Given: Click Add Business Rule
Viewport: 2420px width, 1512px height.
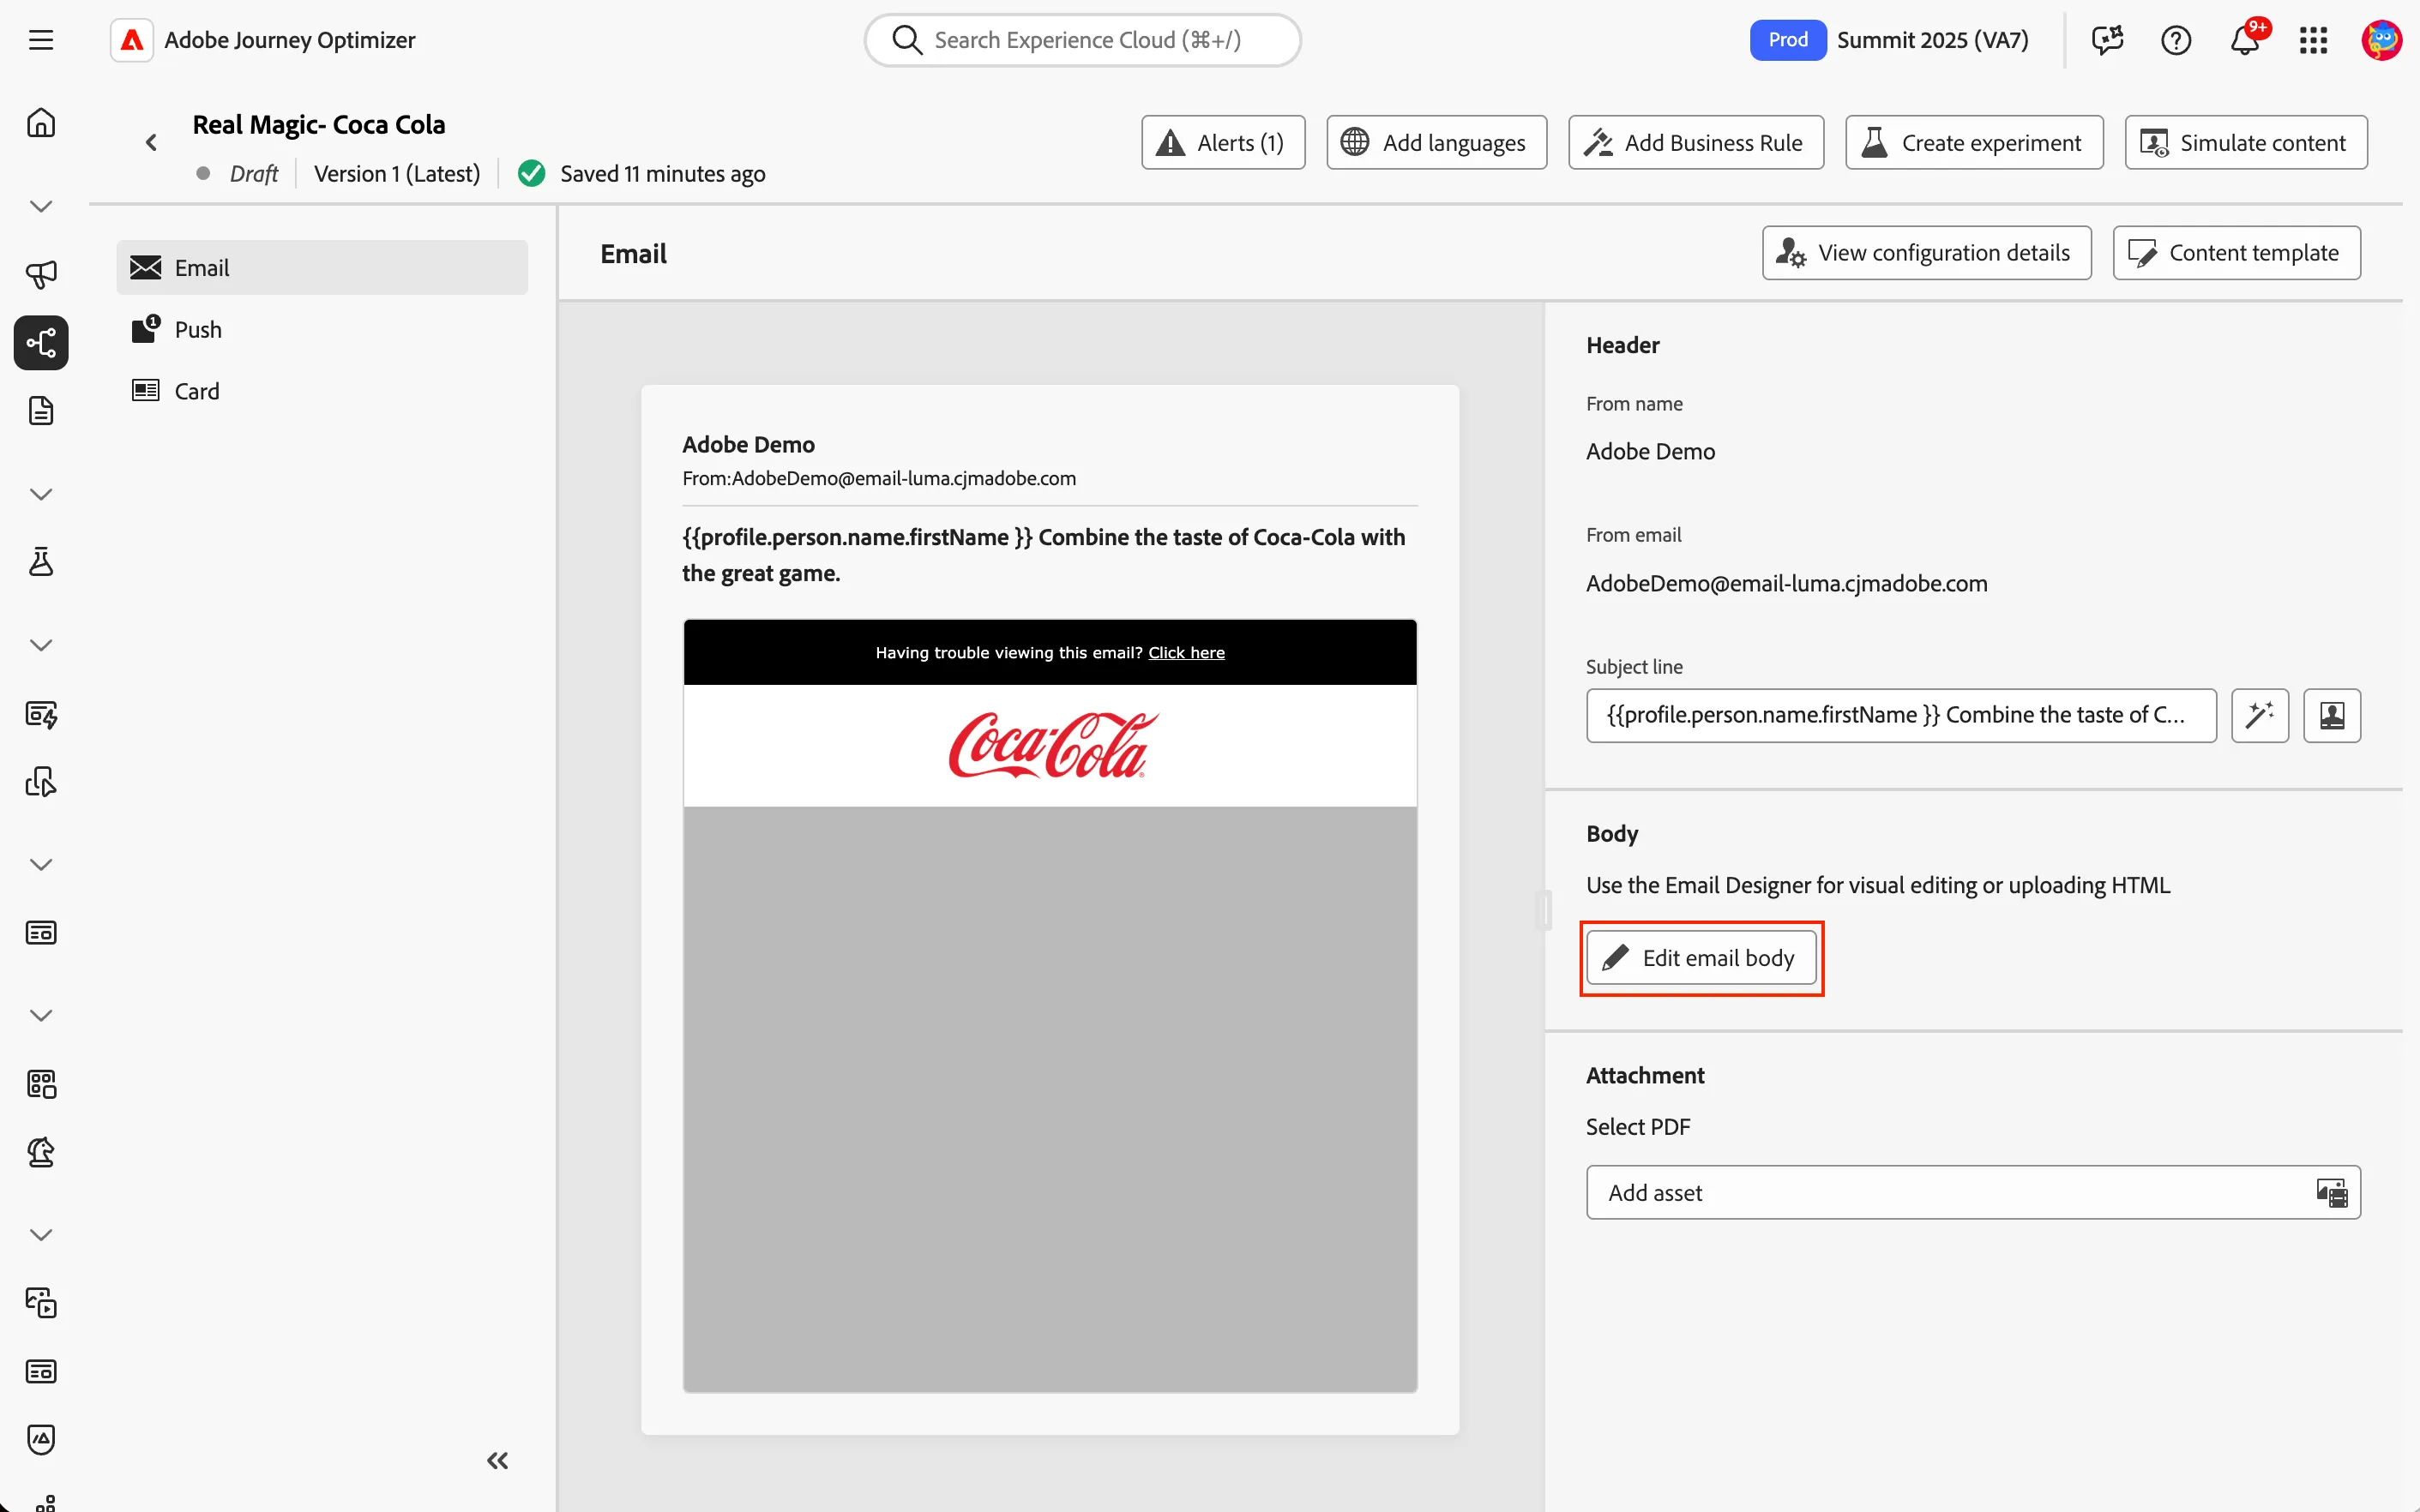Looking at the screenshot, I should coord(1695,142).
